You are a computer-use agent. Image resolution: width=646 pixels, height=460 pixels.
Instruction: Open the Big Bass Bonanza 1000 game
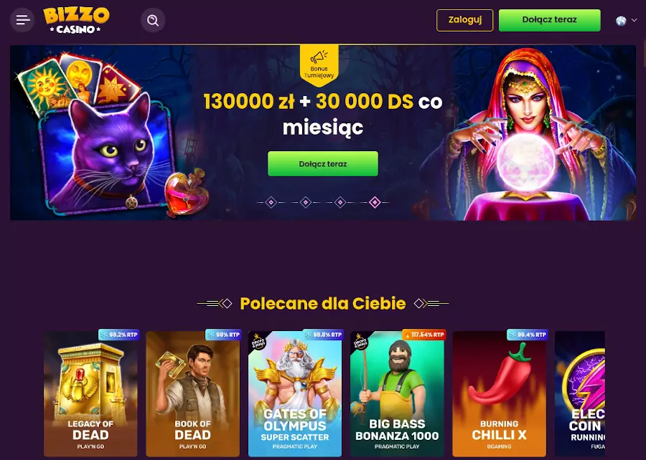[x=397, y=394]
